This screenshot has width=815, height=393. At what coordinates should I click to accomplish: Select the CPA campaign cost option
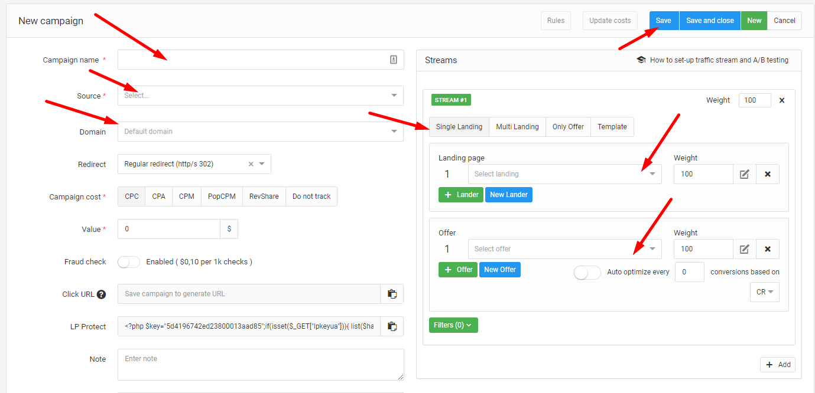click(158, 196)
